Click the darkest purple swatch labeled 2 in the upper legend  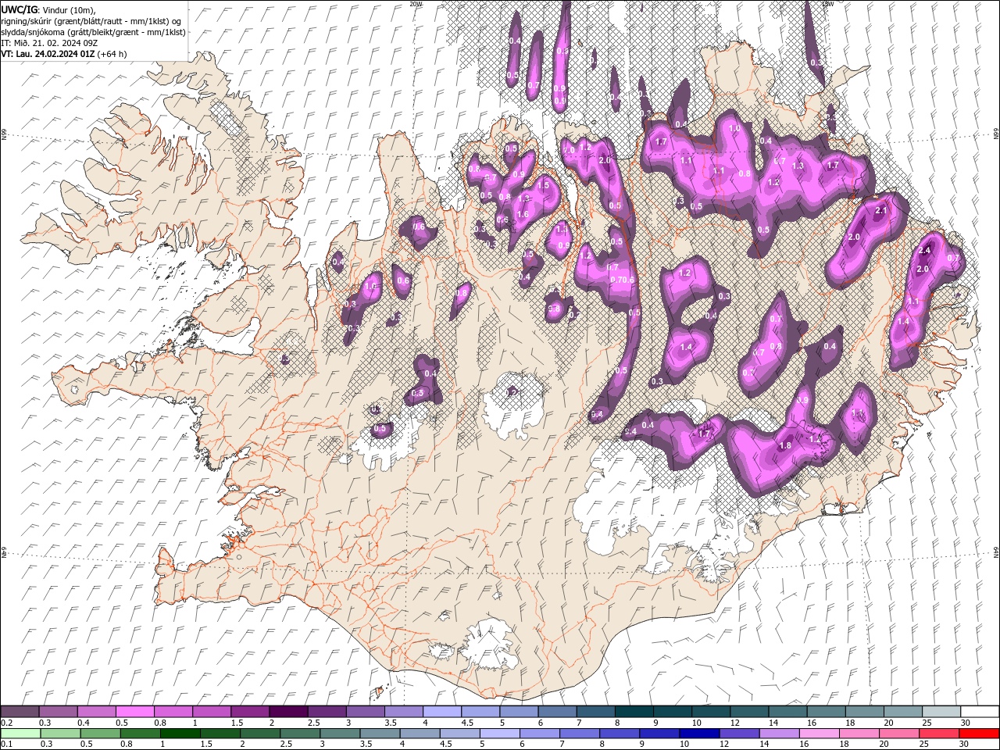tap(288, 712)
